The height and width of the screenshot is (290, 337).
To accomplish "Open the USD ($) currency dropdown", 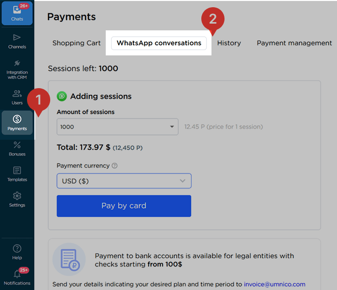I will click(x=124, y=181).
